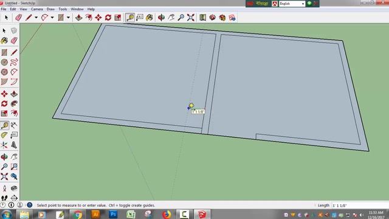
Task: Select the Section Plane tool
Action: (14, 198)
